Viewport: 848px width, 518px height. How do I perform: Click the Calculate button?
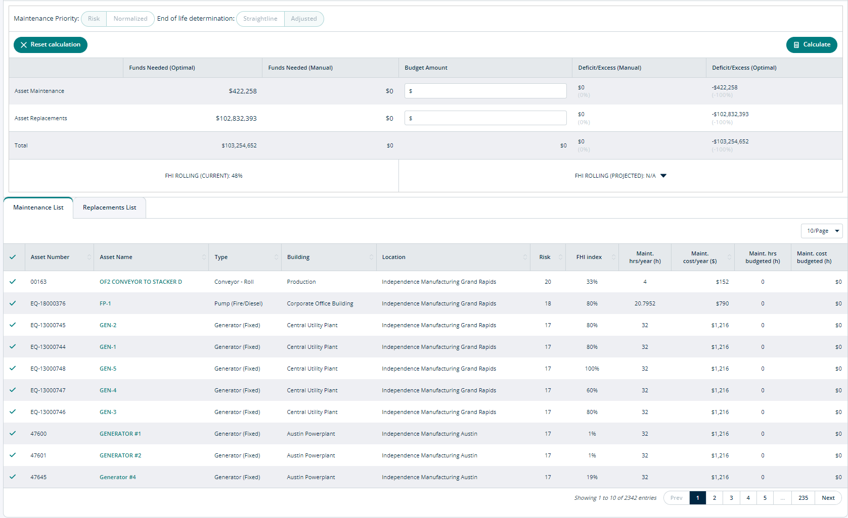pyautogui.click(x=812, y=44)
